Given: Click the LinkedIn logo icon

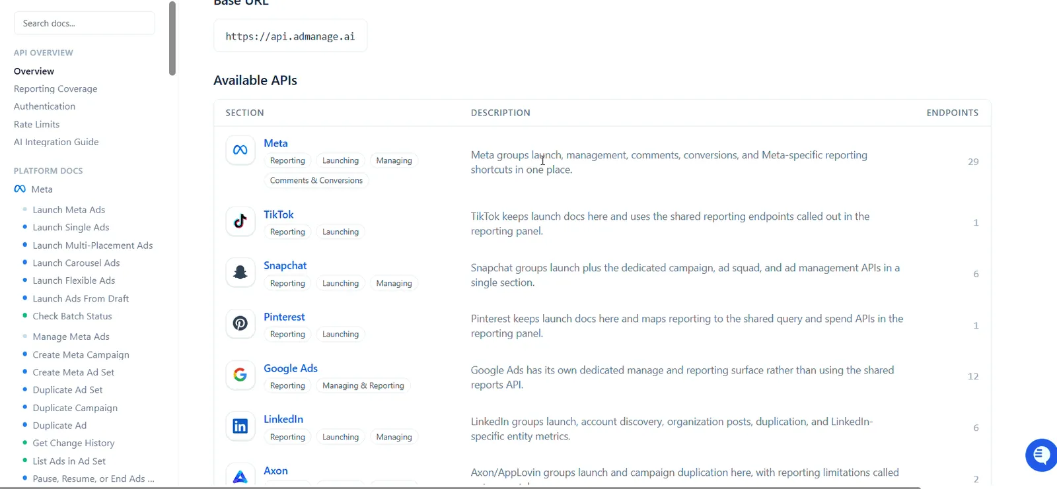Looking at the screenshot, I should tap(240, 426).
